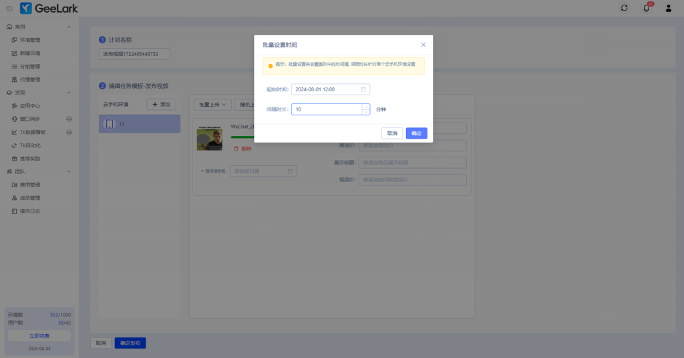Click 取消 in the 批量设置时间 dialog
Viewport: 684px width, 358px height.
392,133
